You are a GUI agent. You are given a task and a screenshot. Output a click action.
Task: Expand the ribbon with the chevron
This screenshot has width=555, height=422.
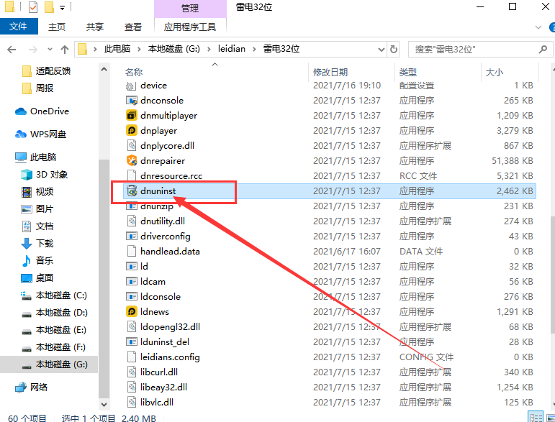coord(533,27)
